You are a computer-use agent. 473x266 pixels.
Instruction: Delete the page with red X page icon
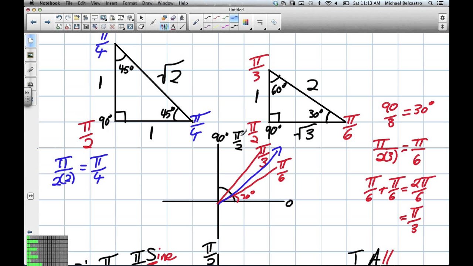click(x=68, y=27)
